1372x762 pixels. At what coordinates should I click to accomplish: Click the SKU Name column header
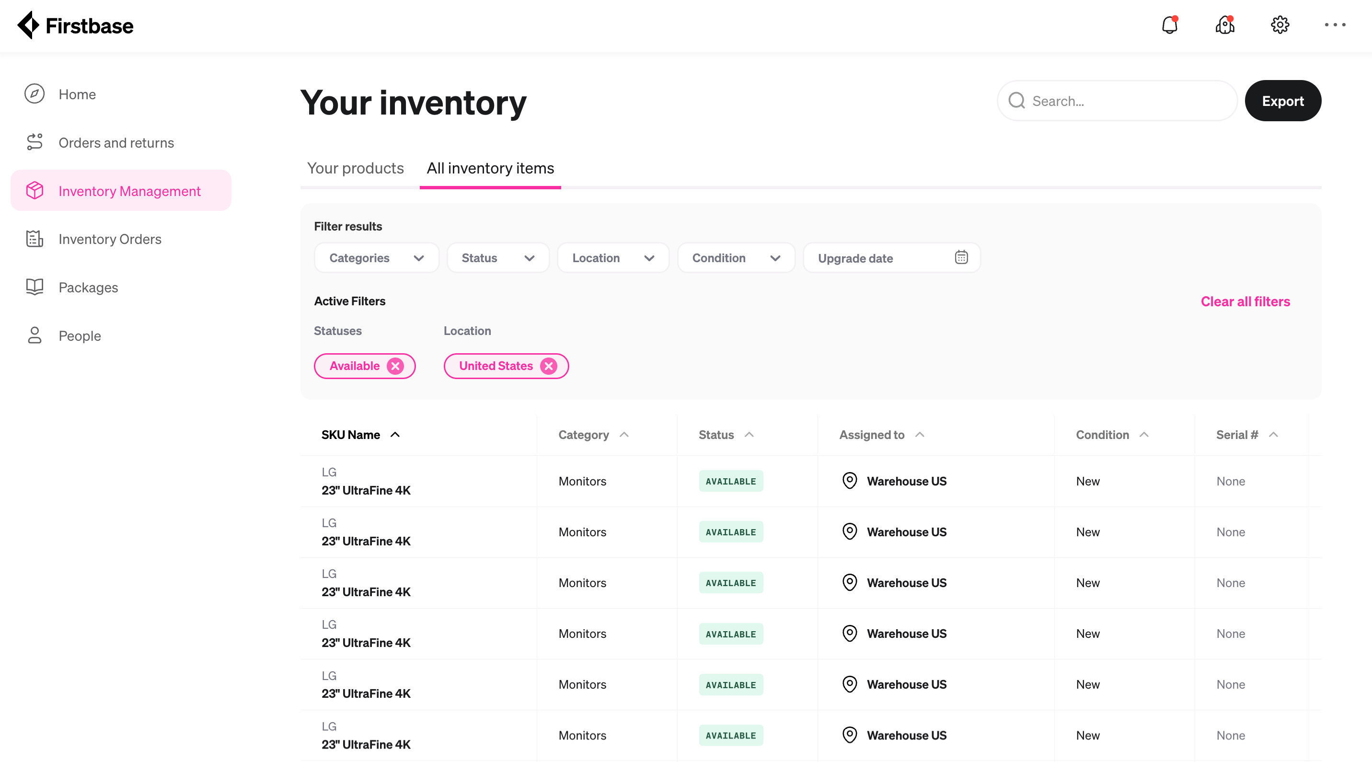pyautogui.click(x=350, y=435)
